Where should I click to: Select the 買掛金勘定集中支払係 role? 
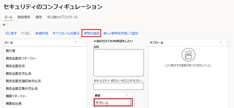point(45,89)
